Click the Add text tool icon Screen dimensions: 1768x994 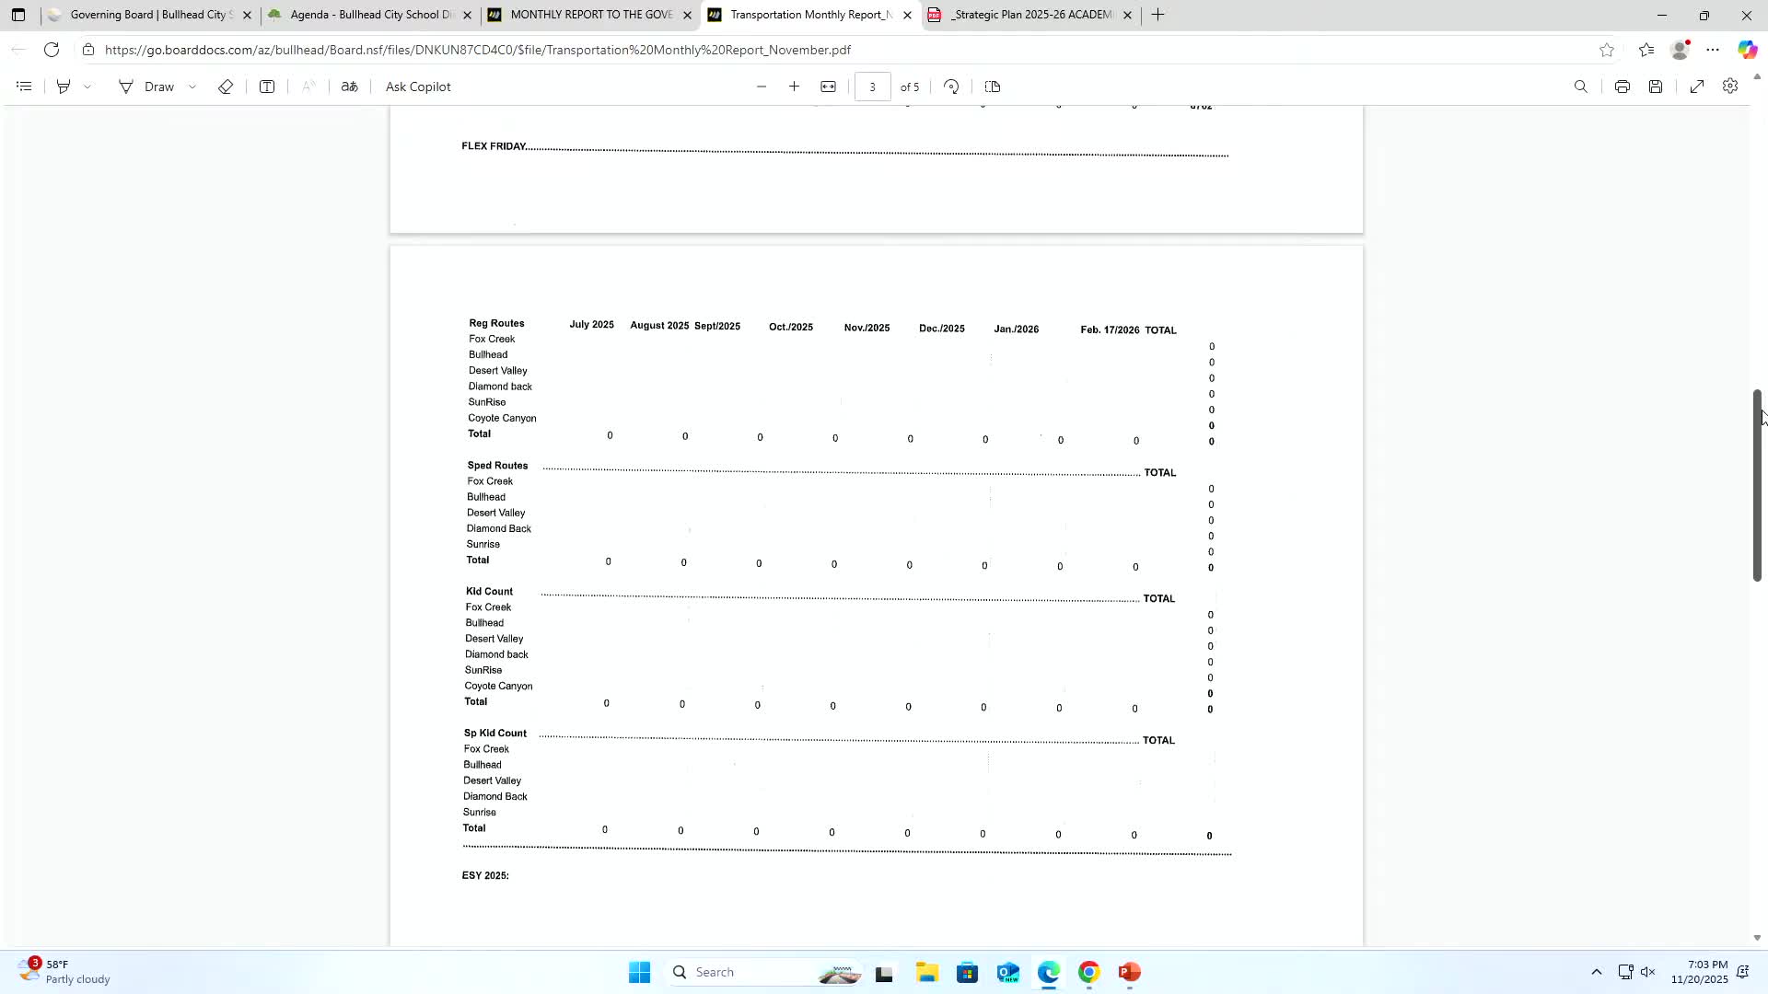[x=267, y=87]
